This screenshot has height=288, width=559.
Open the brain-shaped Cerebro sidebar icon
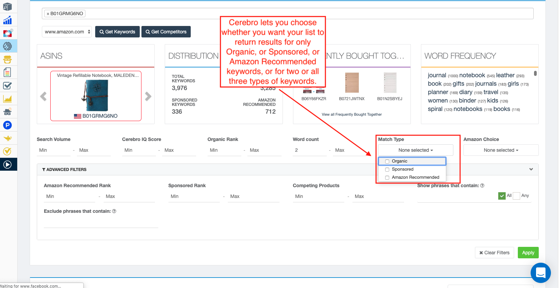coord(7,46)
